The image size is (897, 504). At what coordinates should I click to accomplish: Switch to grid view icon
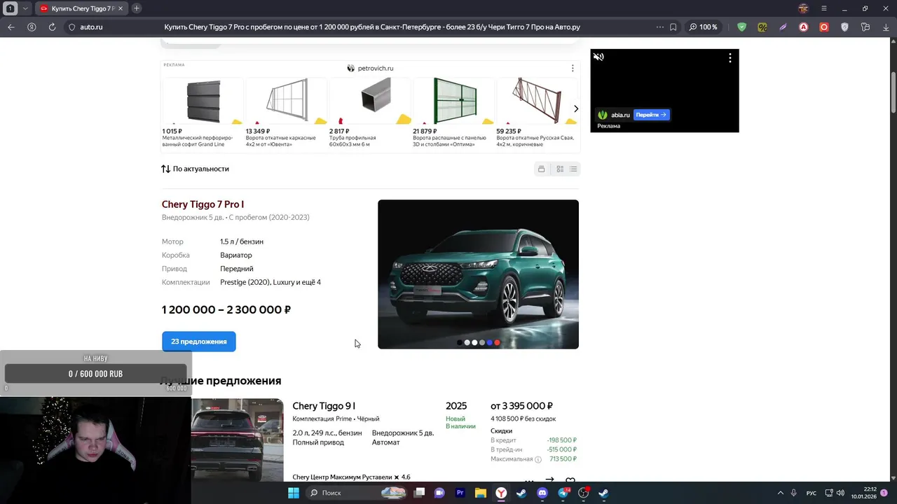[x=560, y=169]
